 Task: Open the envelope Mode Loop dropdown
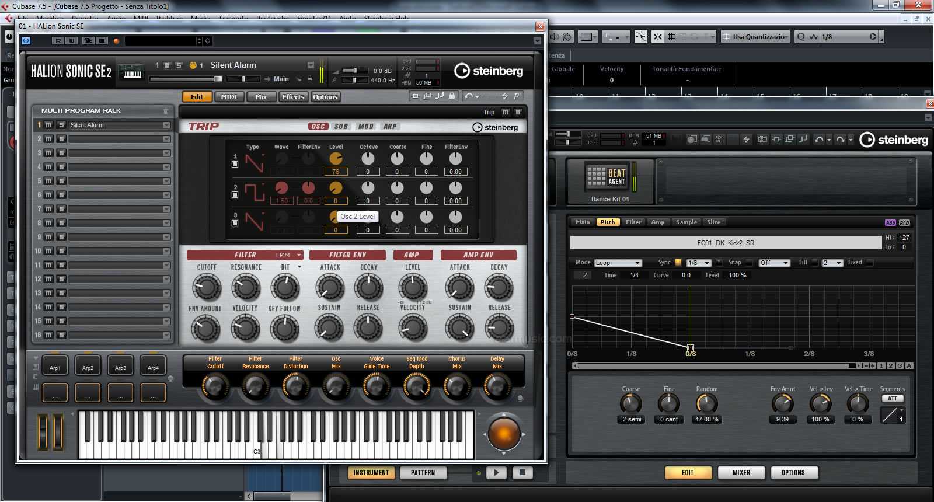618,263
